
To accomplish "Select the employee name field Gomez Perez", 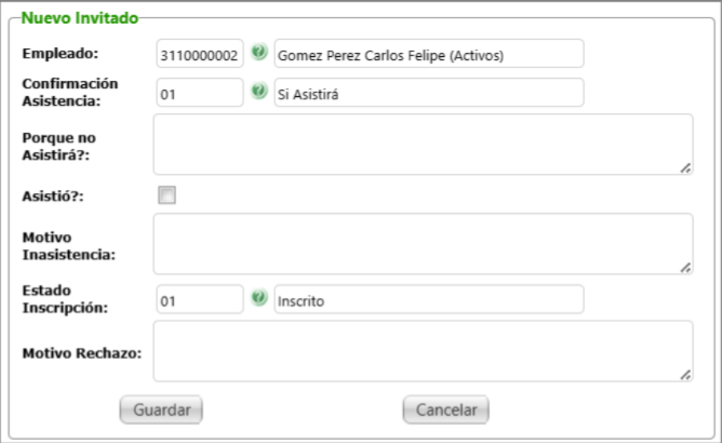I will 429,54.
